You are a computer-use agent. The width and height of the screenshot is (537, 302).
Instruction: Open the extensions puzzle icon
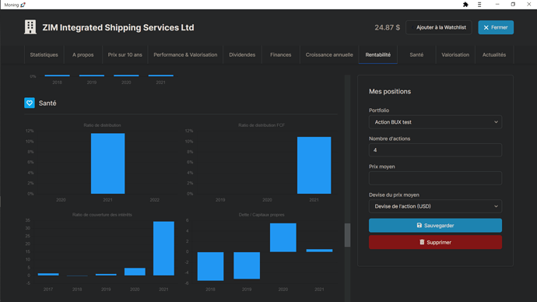click(465, 5)
